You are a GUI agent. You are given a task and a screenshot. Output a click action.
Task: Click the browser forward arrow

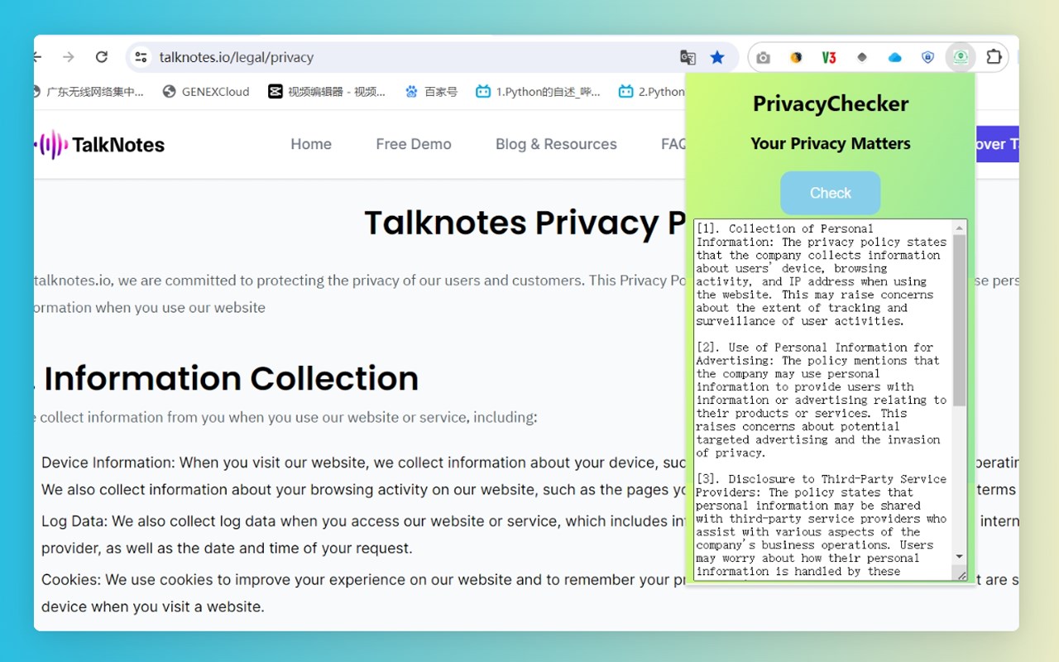pyautogui.click(x=69, y=57)
